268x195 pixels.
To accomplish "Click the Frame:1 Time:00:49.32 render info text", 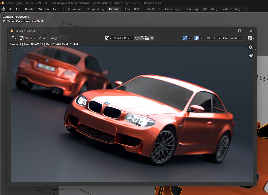I will coord(44,44).
